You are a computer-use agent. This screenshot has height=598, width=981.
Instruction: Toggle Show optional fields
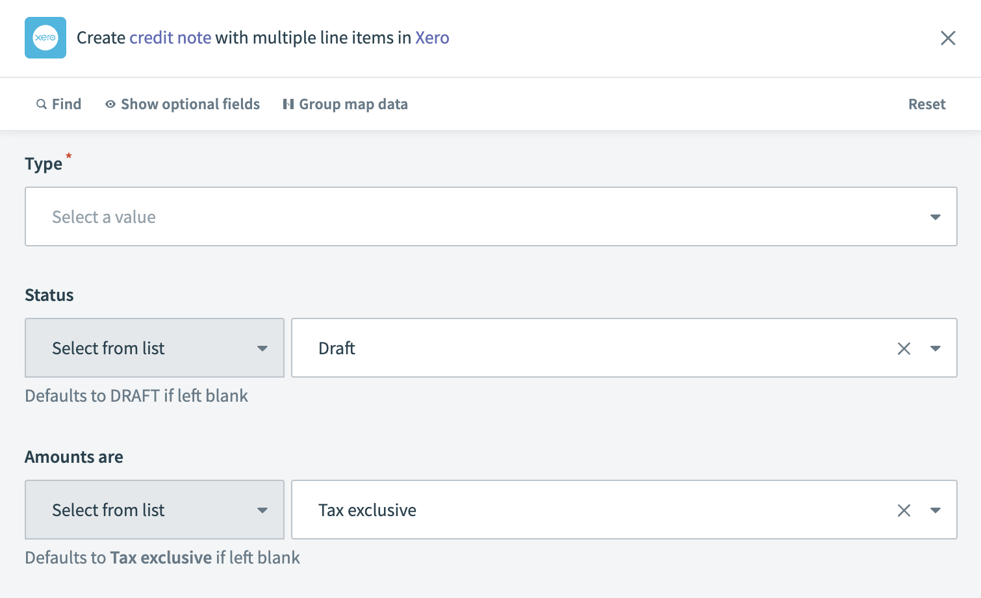(x=190, y=104)
